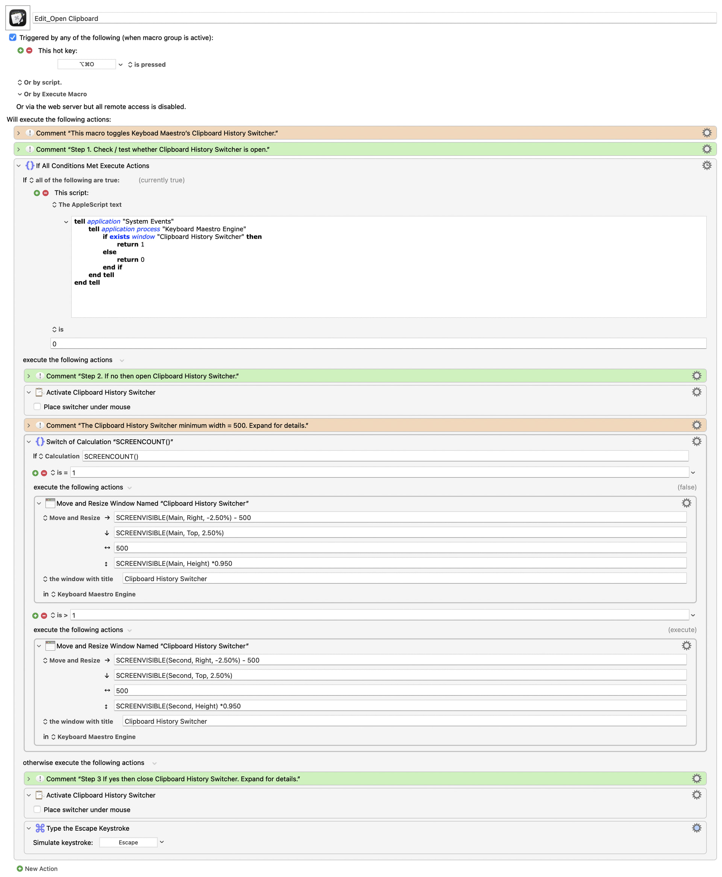Click the SCREENCOUNT() calculation field

pos(385,456)
